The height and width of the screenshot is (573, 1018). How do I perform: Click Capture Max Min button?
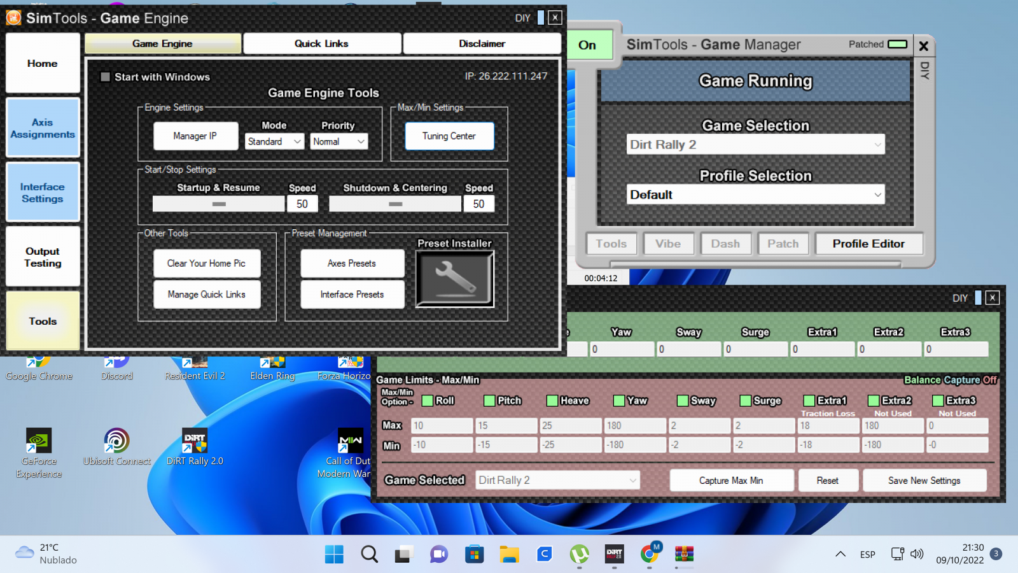tap(732, 481)
